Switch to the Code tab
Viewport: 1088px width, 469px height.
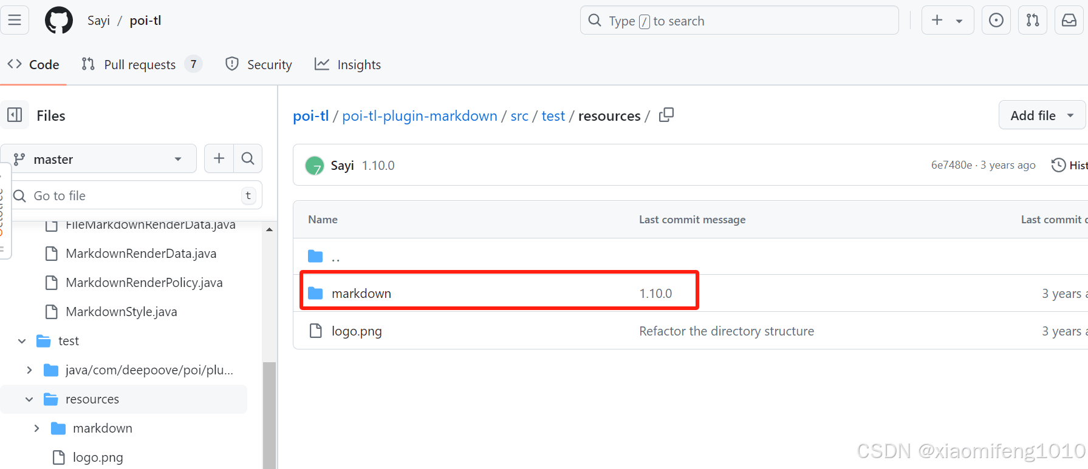(33, 64)
